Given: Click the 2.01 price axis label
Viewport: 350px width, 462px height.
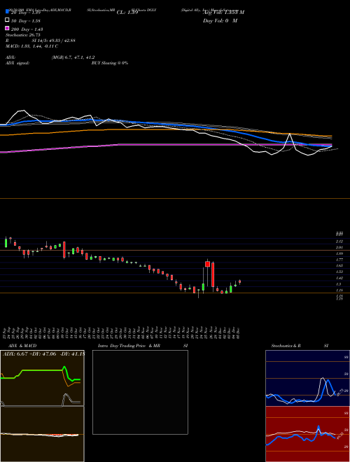Looking at the screenshot, I should [339, 247].
